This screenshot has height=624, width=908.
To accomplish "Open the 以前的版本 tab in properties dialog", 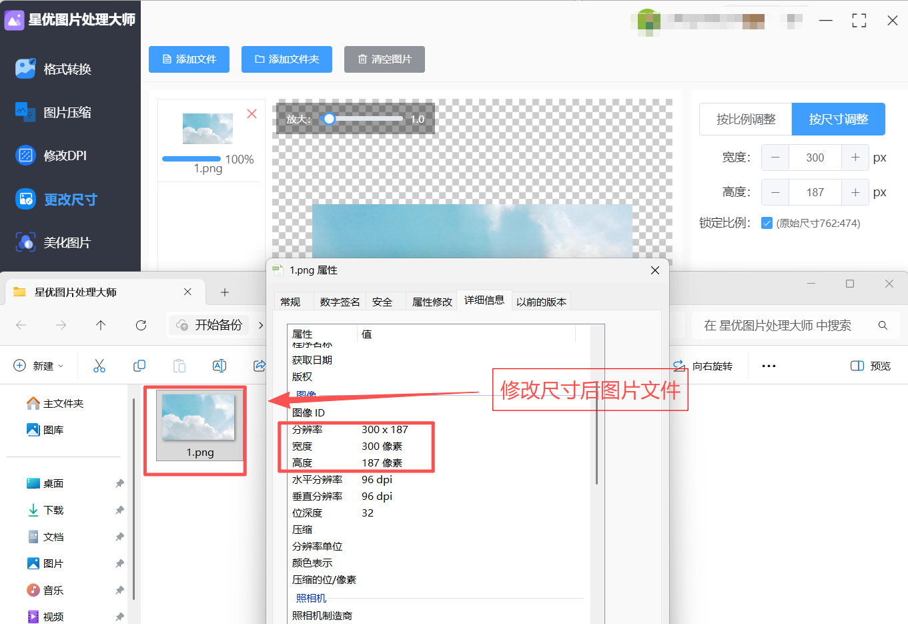I will [x=541, y=302].
